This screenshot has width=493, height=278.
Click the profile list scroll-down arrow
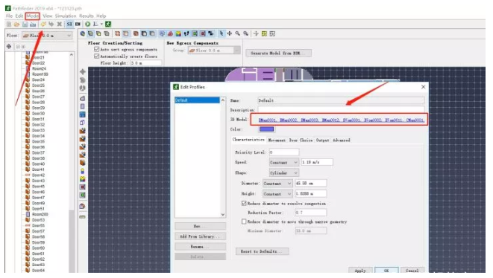point(222,215)
